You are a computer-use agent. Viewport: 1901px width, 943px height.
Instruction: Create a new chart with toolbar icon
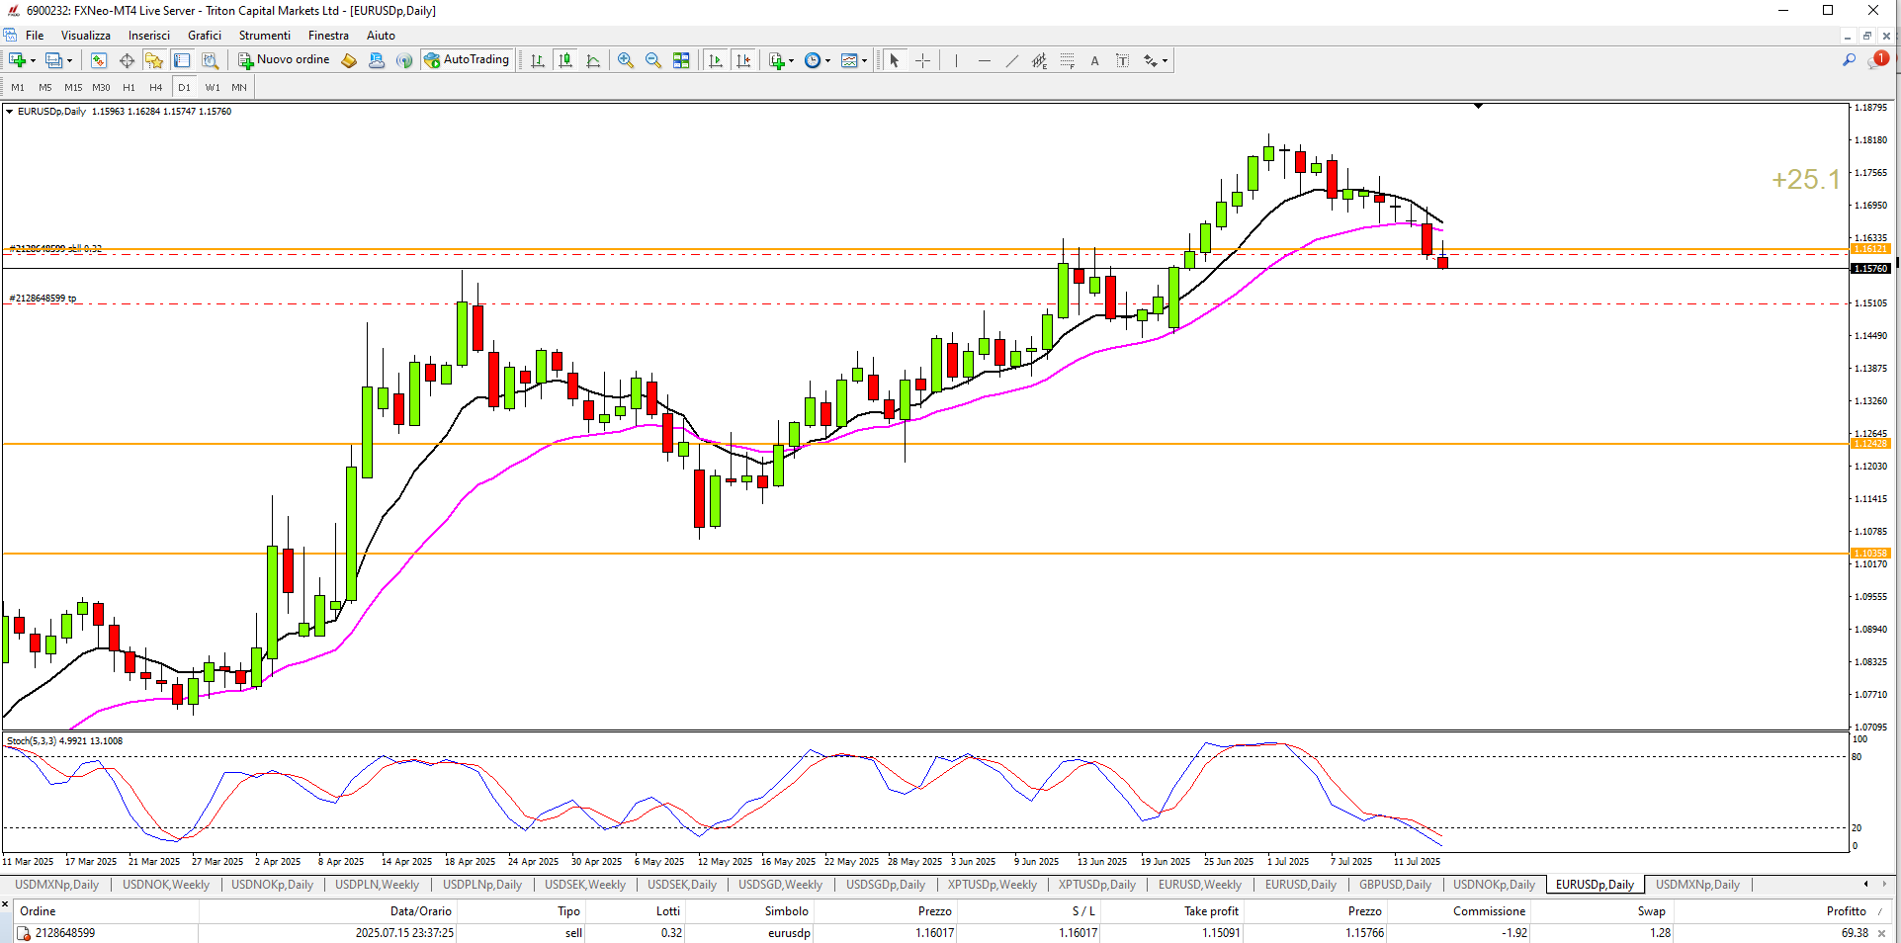17,60
